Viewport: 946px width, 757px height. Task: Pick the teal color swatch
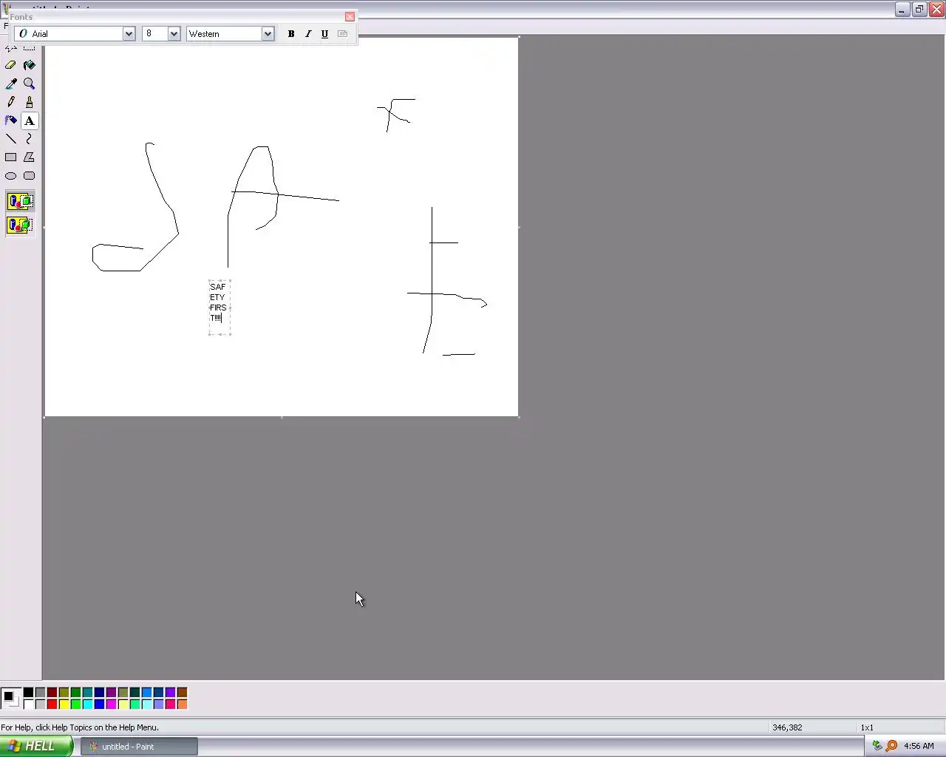87,693
